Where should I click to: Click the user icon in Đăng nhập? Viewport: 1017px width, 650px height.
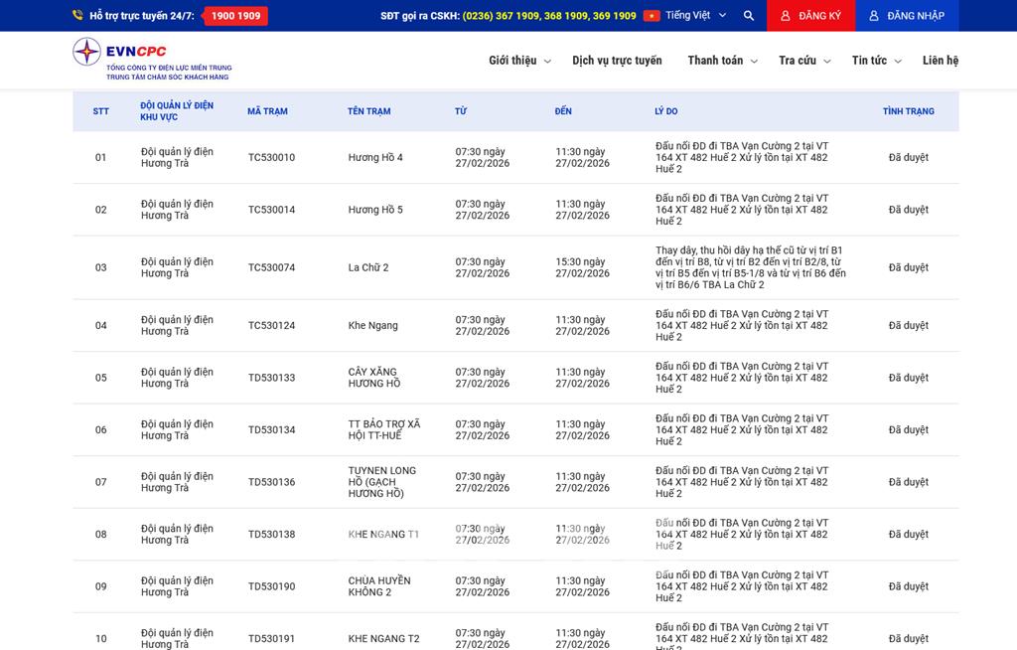874,16
